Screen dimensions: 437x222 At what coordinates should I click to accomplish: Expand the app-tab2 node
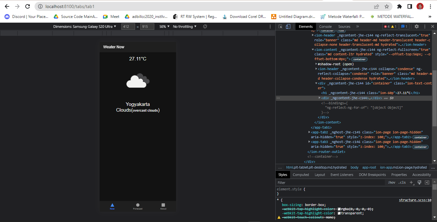point(309,132)
